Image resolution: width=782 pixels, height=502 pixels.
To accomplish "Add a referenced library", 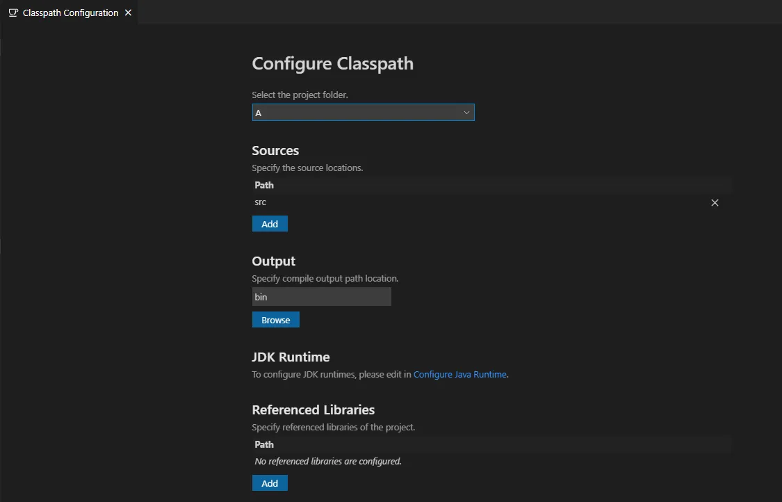I will point(270,483).
